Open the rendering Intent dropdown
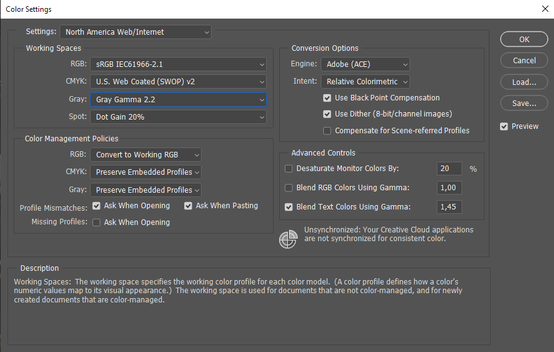 point(365,81)
